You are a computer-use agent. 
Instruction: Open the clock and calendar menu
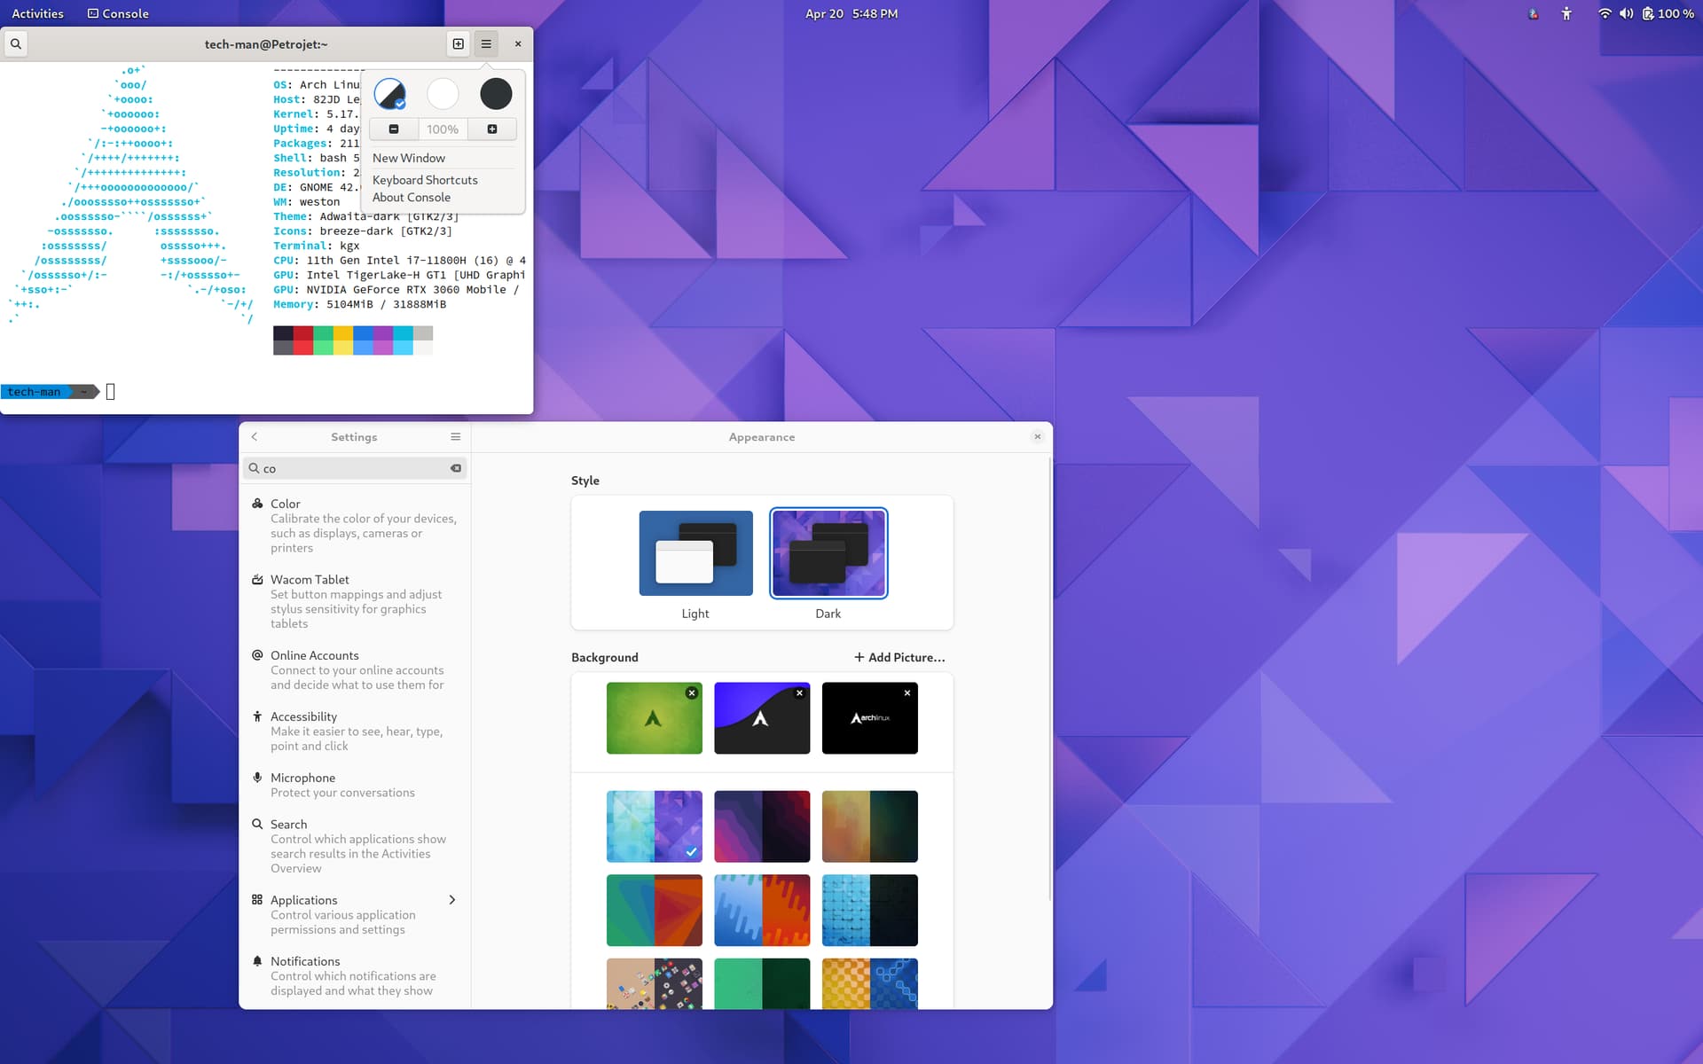(851, 13)
